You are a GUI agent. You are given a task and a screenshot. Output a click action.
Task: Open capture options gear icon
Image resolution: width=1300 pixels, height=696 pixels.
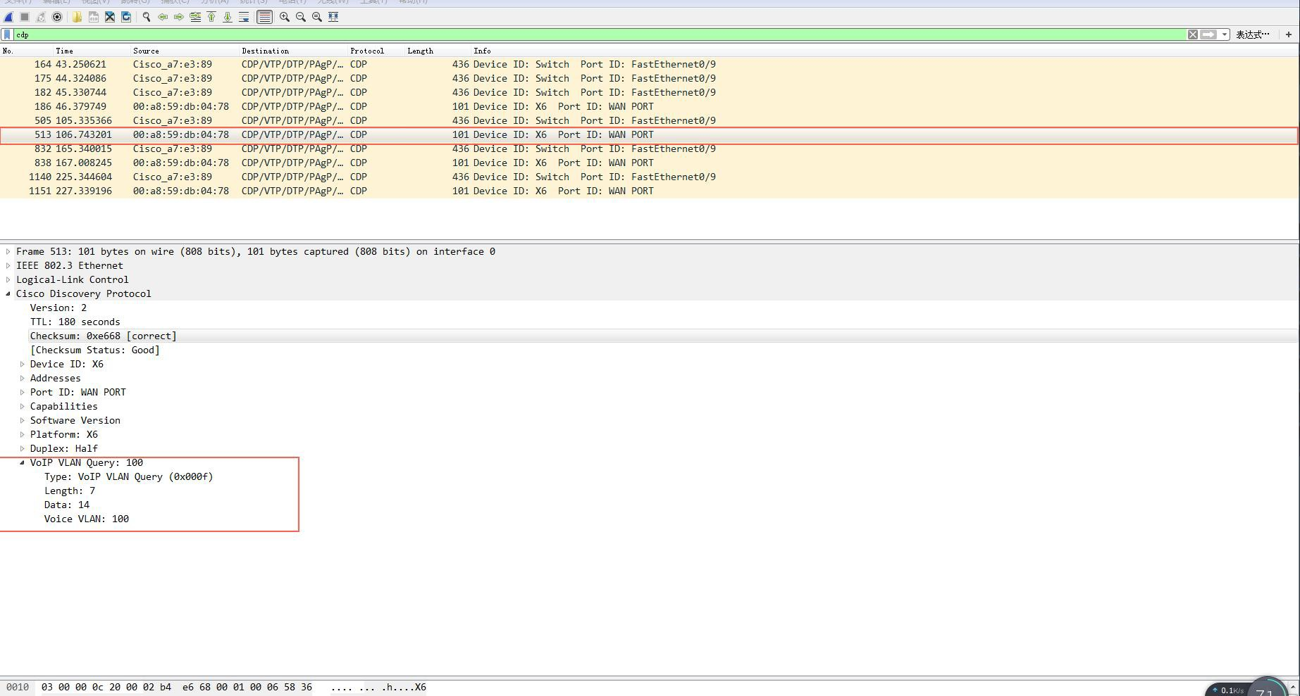point(57,17)
